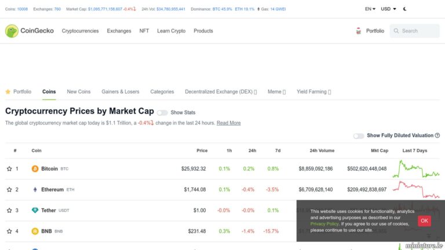Viewport: 445px width, 250px height.
Task: Open the Portfolio tab with star
Action: (19, 91)
